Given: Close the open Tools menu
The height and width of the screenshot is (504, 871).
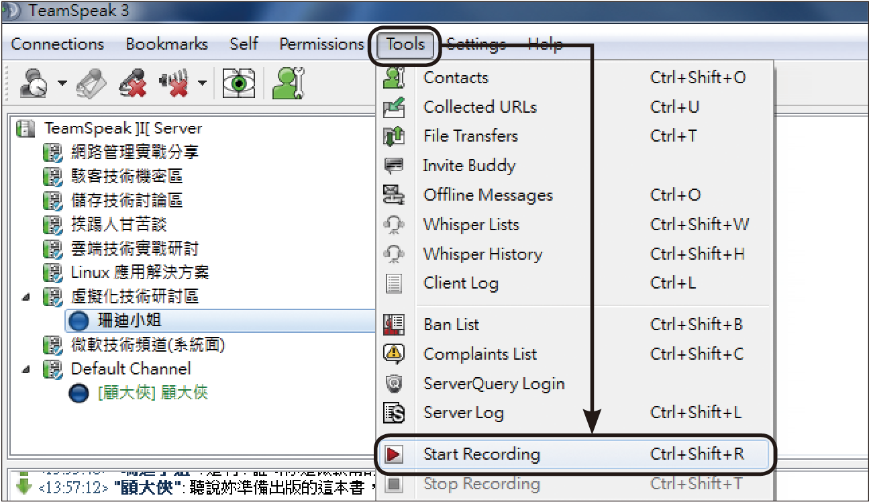Looking at the screenshot, I should click(x=406, y=44).
